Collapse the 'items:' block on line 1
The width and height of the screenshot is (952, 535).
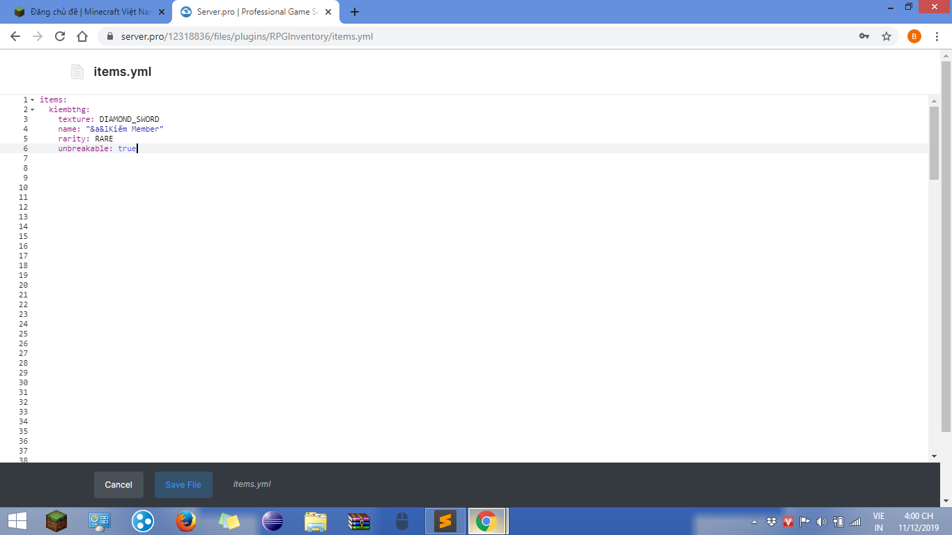32,100
